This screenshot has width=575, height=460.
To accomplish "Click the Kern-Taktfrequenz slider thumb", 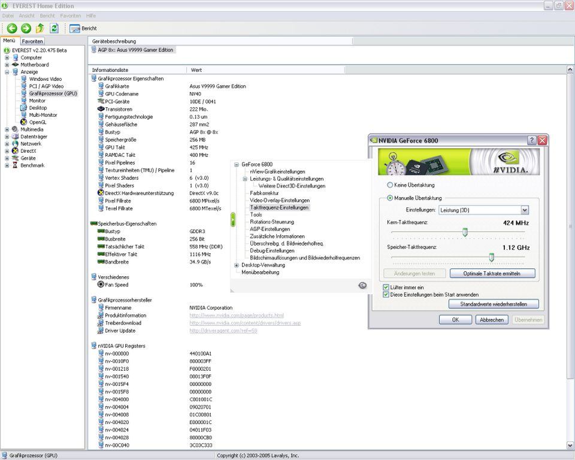I will pyautogui.click(x=465, y=232).
